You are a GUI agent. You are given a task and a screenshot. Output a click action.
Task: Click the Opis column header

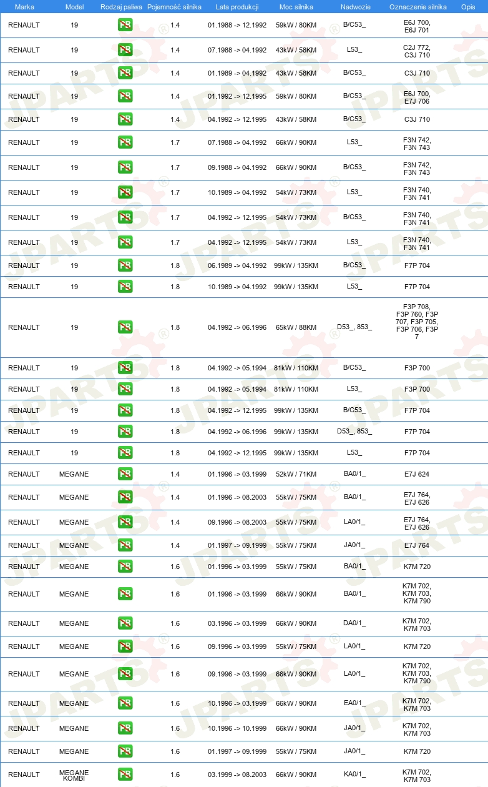coord(468,7)
